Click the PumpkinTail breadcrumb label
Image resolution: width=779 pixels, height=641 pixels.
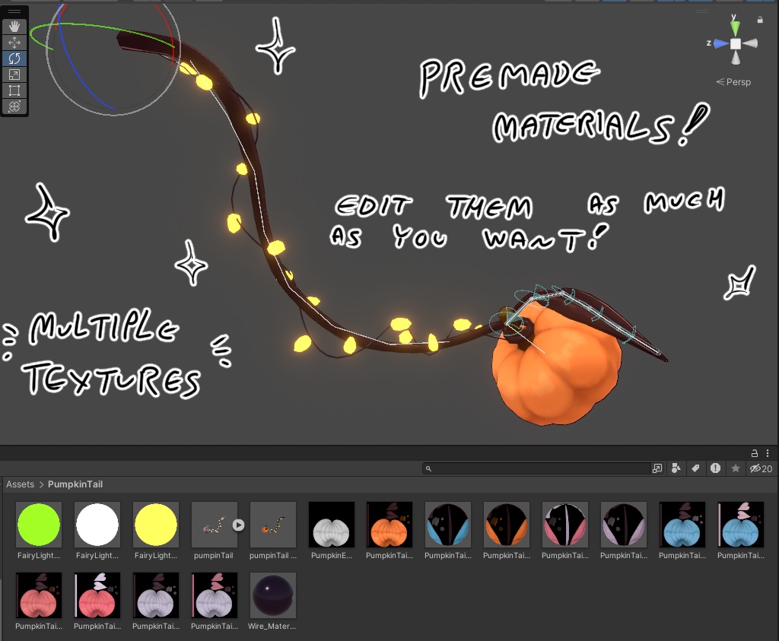tap(75, 484)
